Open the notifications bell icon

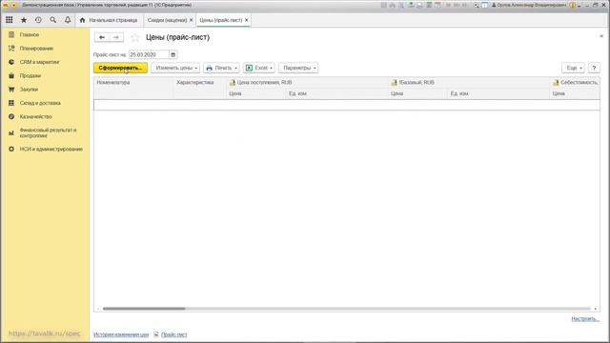[x=68, y=20]
